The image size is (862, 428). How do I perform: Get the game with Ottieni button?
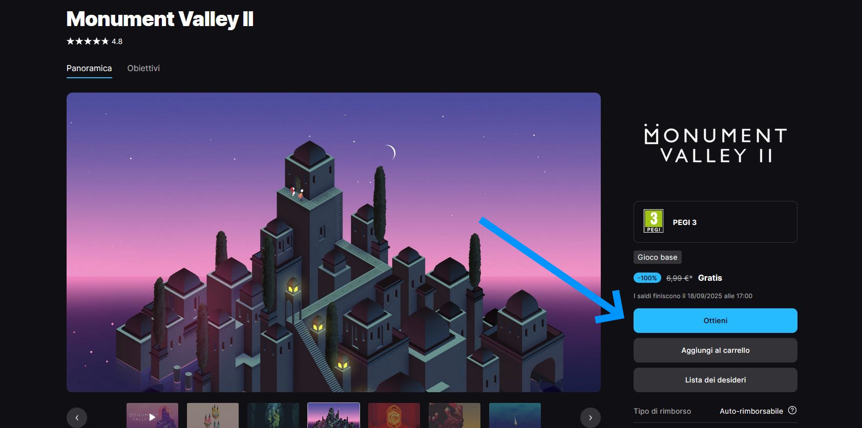[715, 321]
